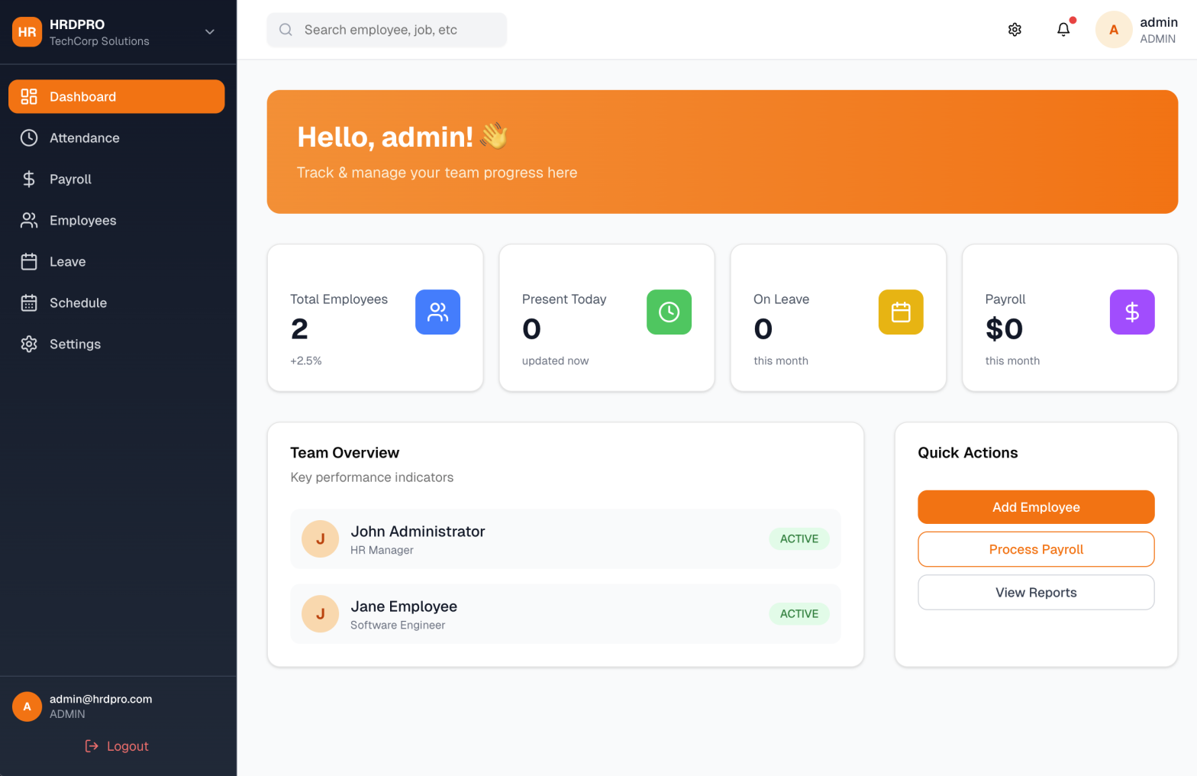Open the Leave section
1197x776 pixels.
tap(67, 262)
